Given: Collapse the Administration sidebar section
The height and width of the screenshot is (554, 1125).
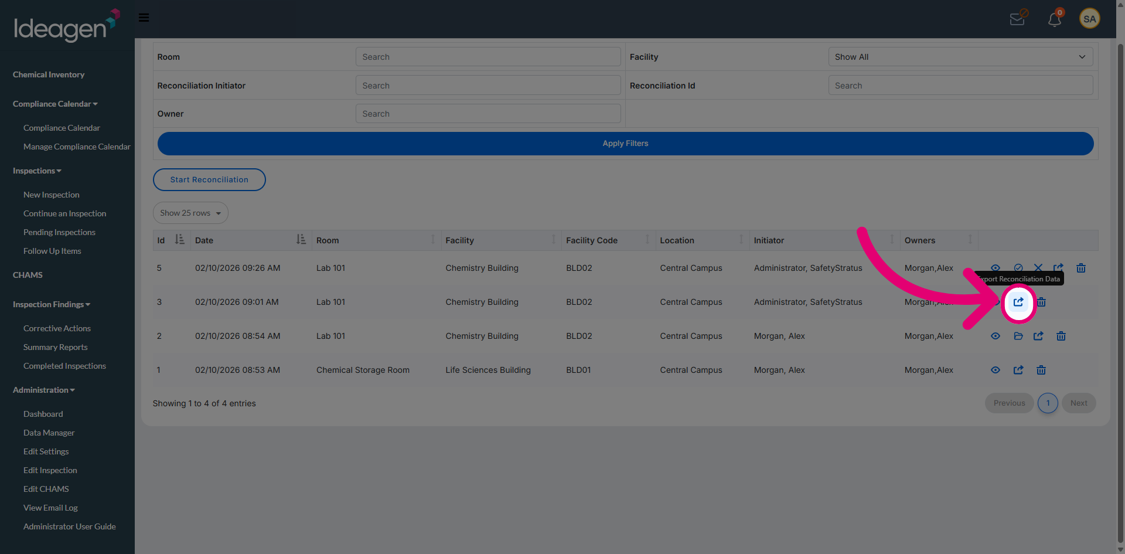Looking at the screenshot, I should (x=44, y=390).
